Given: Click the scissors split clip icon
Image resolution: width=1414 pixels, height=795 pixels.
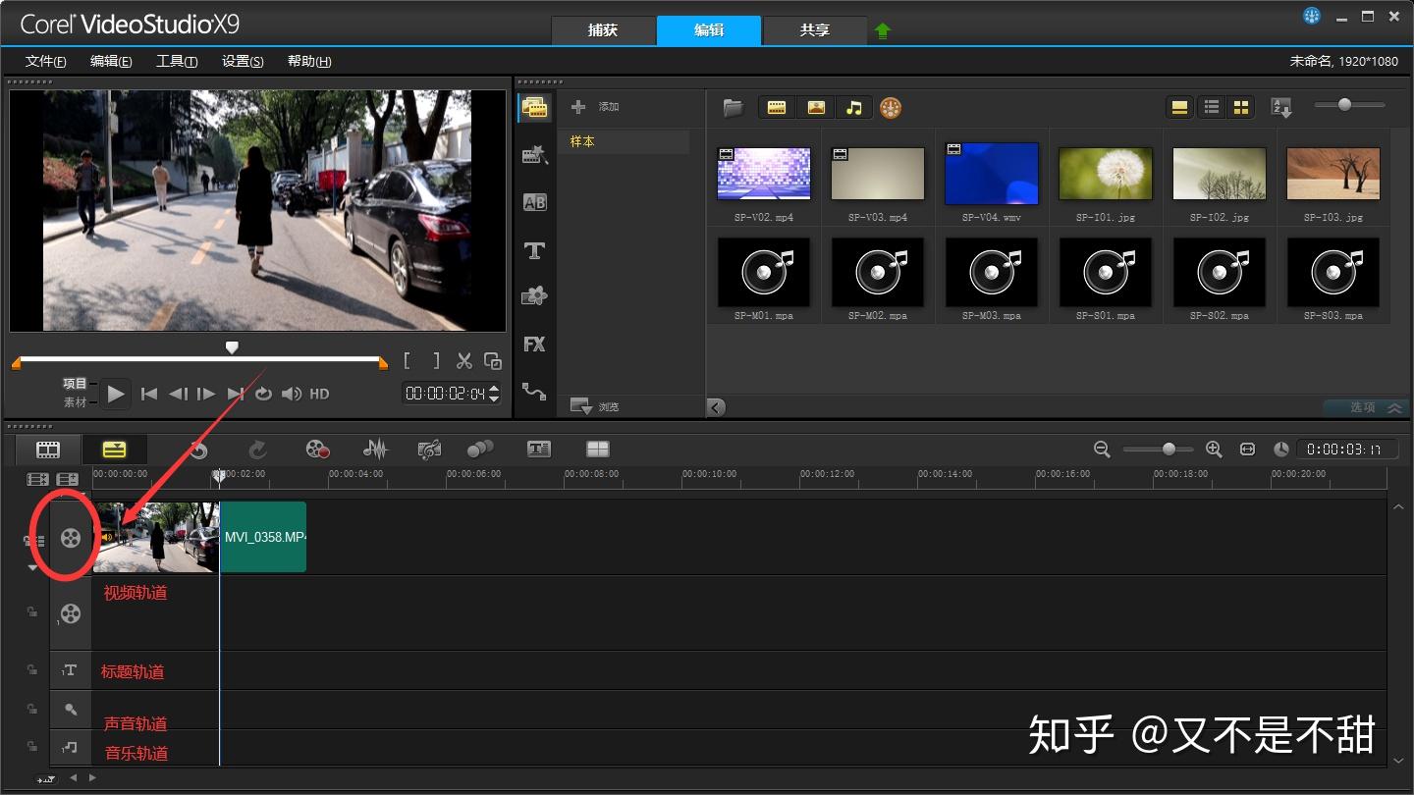Looking at the screenshot, I should (464, 361).
